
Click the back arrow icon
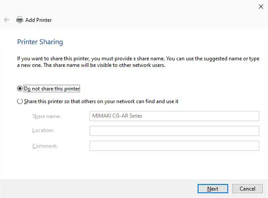pyautogui.click(x=7, y=20)
